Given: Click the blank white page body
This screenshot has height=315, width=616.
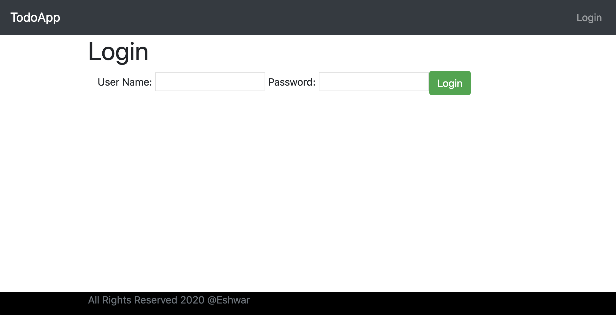Looking at the screenshot, I should 307,192.
